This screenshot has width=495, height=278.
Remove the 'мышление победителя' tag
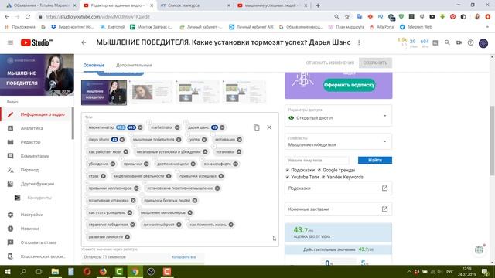[179, 140]
